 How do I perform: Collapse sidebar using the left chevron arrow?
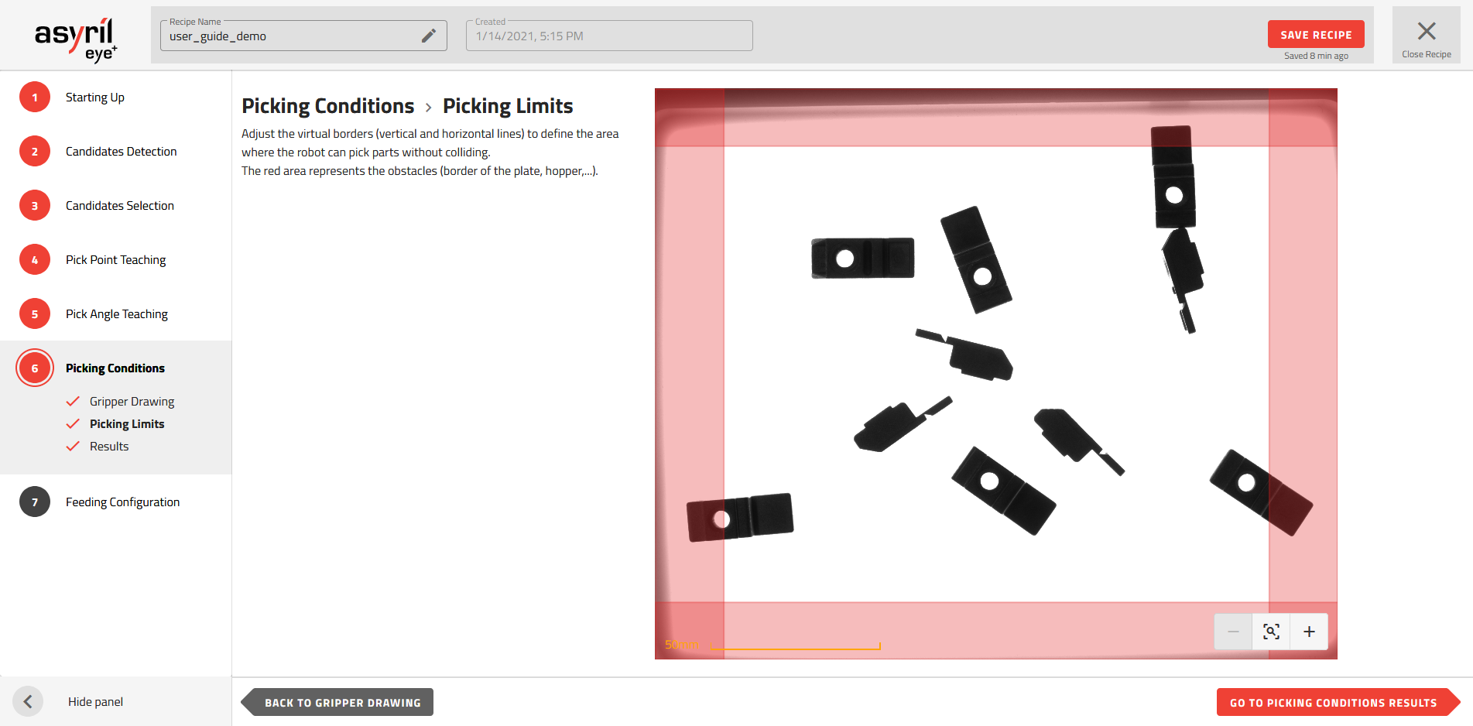point(28,701)
